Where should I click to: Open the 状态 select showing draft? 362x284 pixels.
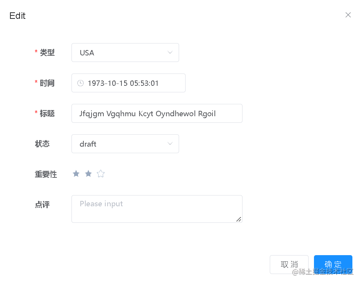119,144
